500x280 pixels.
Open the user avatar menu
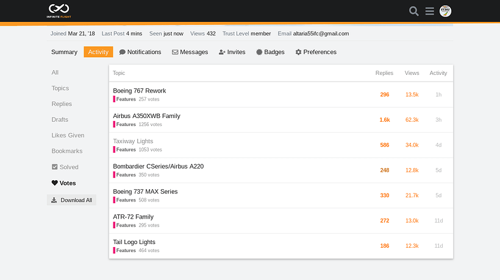445,11
